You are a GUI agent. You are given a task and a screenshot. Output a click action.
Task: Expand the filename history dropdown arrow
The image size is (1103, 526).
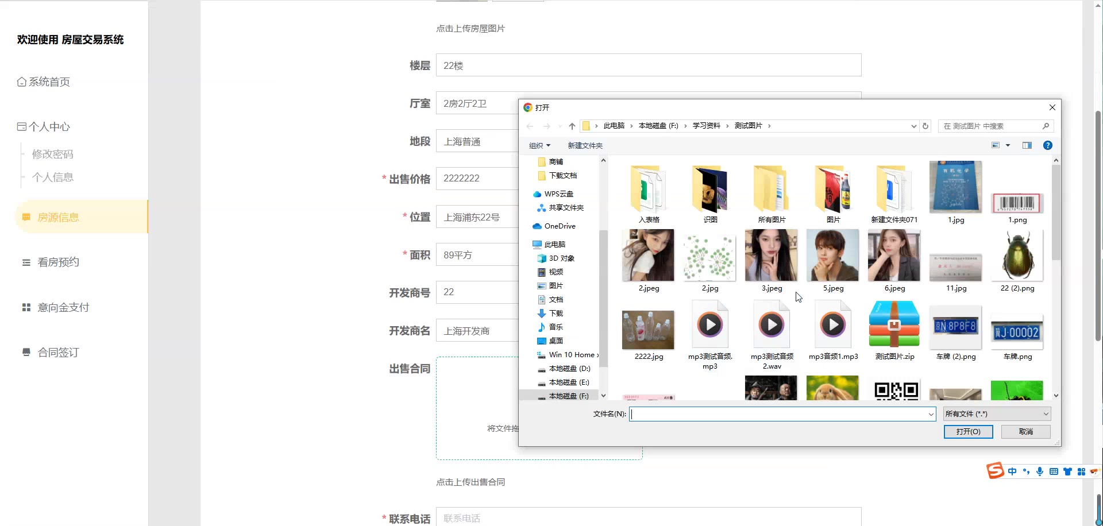coord(931,415)
